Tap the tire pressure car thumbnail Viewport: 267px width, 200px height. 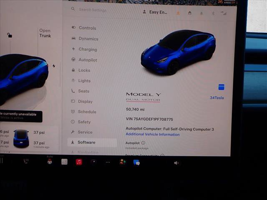[21, 138]
